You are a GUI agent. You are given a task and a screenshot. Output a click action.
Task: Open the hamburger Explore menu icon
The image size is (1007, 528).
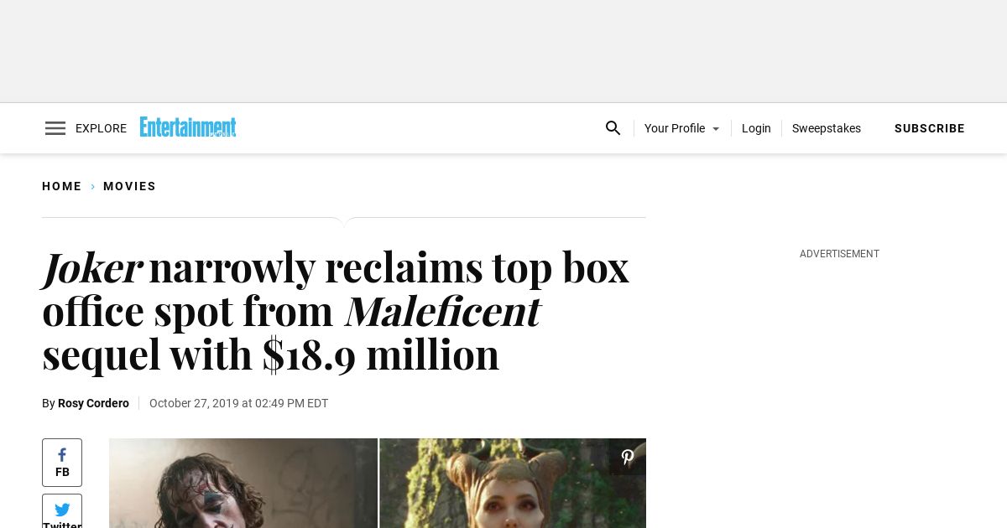tap(55, 128)
